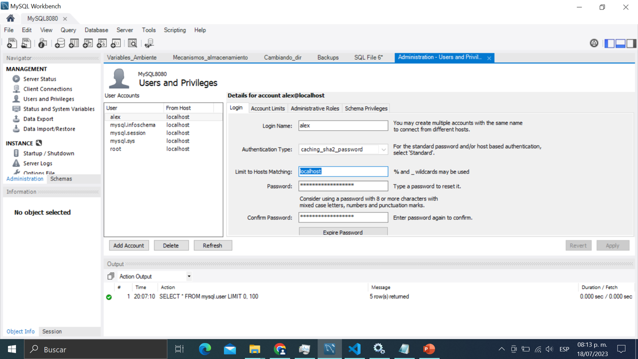
Task: Open the File menu
Action: pos(9,30)
